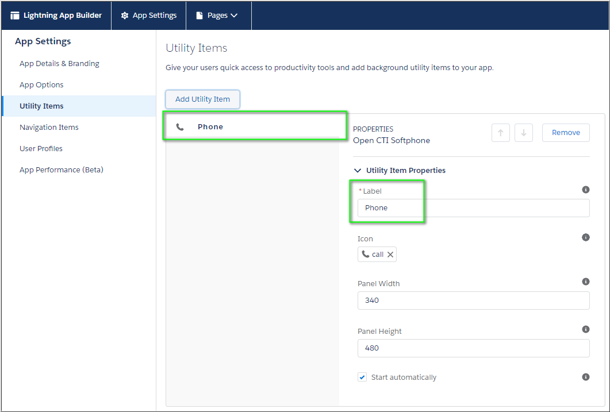Collapse the Utility Item Properties section
The width and height of the screenshot is (610, 412).
point(358,171)
